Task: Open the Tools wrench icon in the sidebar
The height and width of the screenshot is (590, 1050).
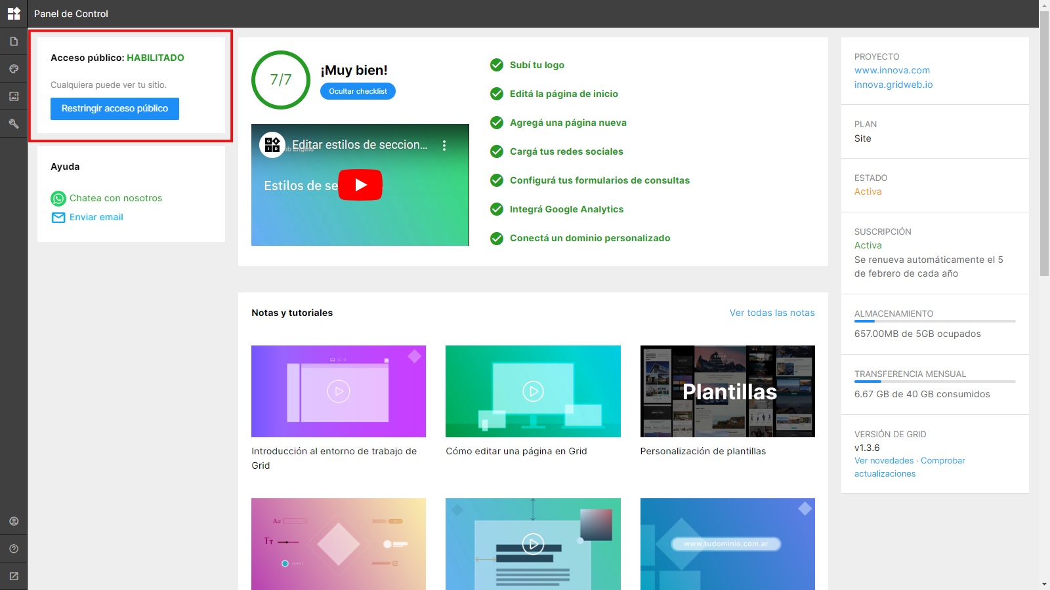Action: click(14, 123)
